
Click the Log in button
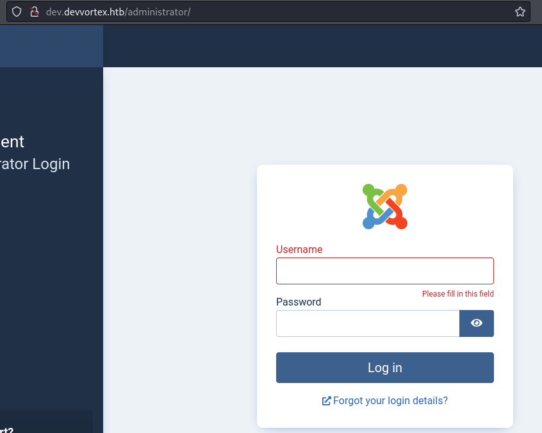pos(385,368)
